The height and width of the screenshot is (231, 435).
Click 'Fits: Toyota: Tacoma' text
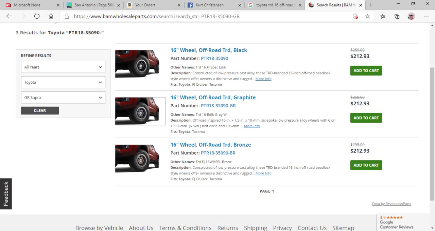[188, 132]
